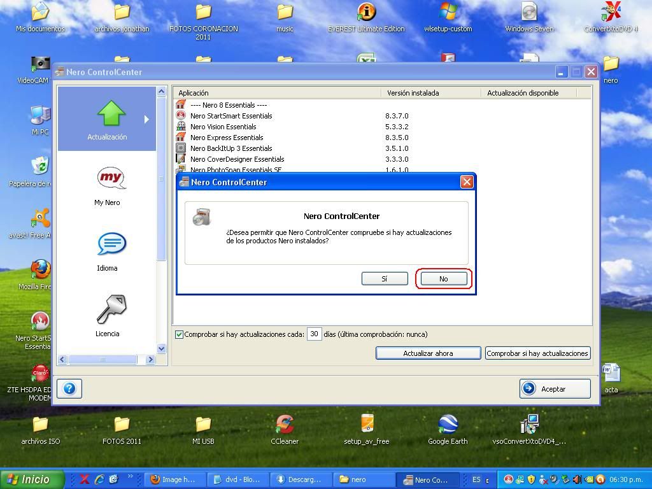Click the Nero BackItUp 3 Essentials icon
The height and width of the screenshot is (489, 652).
click(181, 148)
